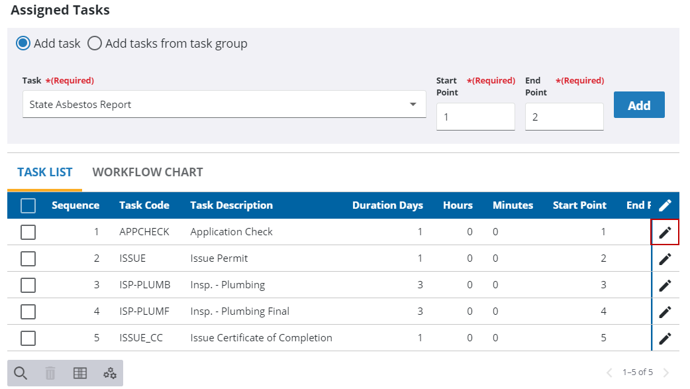
Task: Switch to the TASK LIST tab
Action: [45, 172]
